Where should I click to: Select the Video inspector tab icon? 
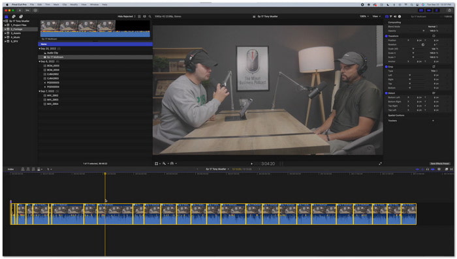coord(387,16)
